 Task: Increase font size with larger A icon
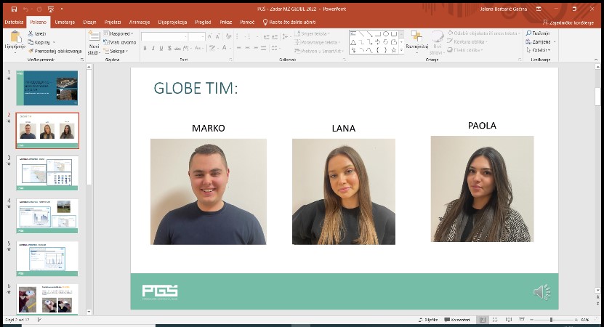(209, 36)
